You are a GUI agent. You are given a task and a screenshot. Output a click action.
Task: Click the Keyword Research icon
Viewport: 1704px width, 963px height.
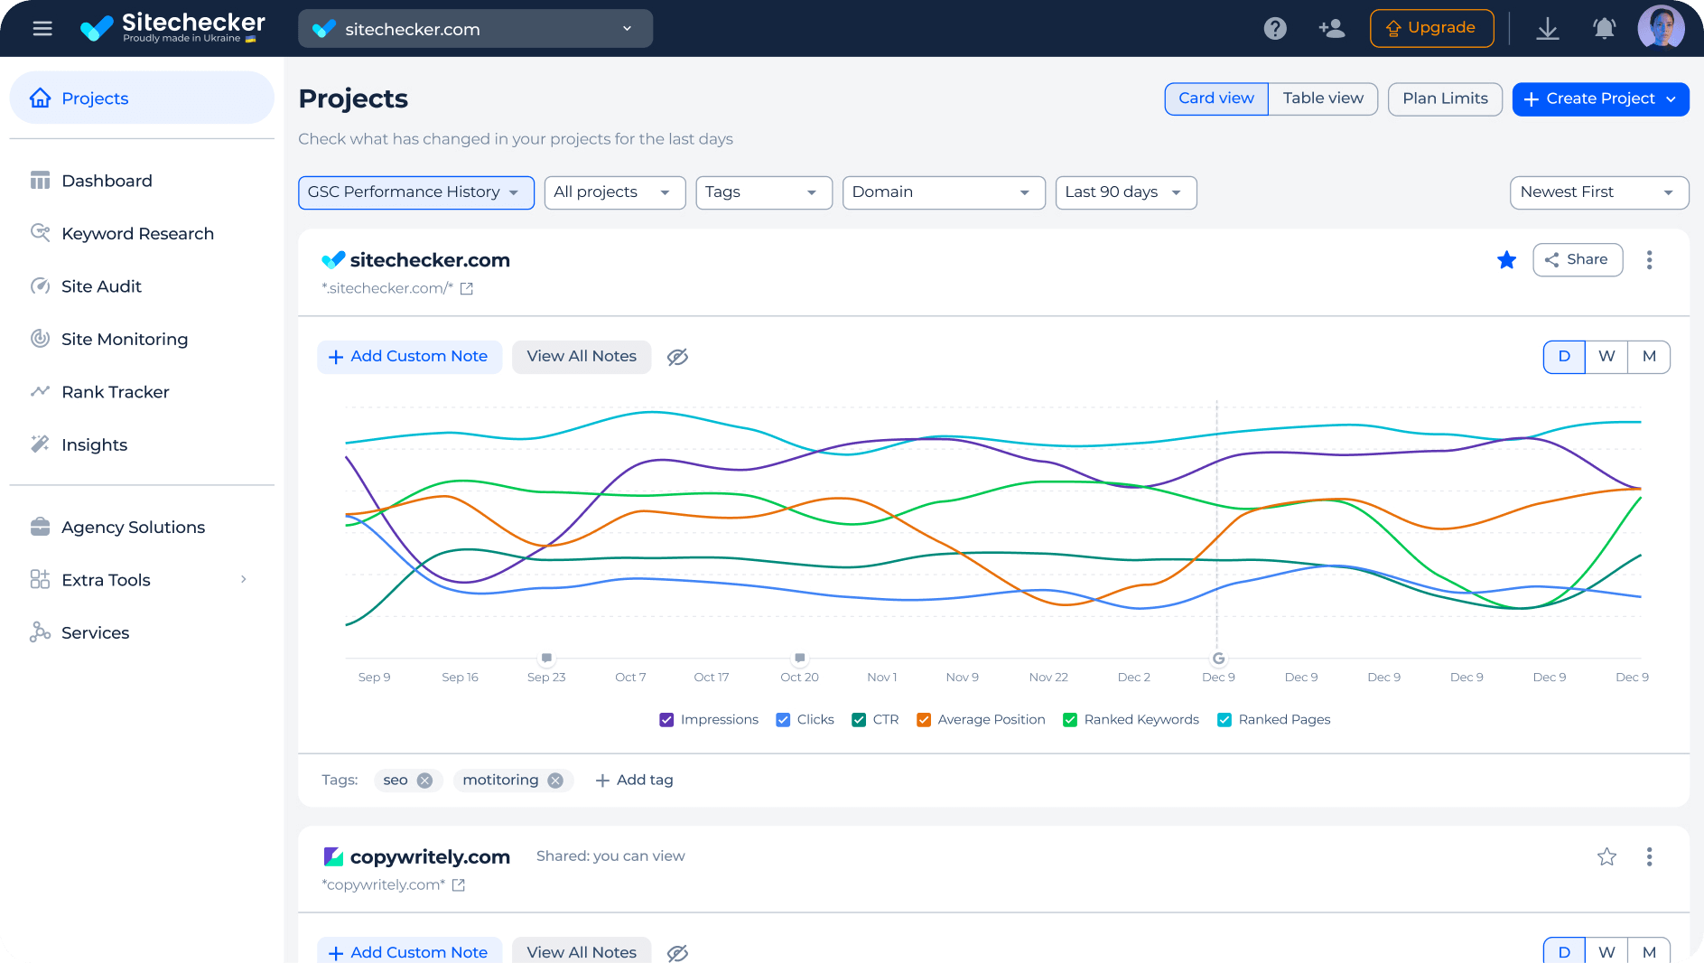coord(40,233)
